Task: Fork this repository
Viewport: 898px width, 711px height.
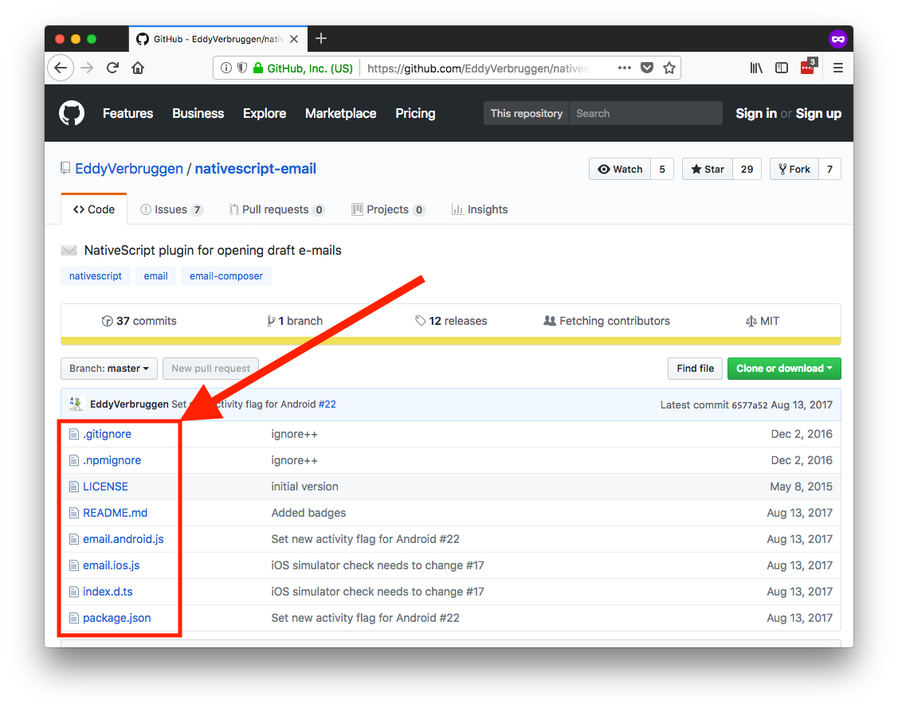Action: coord(794,169)
